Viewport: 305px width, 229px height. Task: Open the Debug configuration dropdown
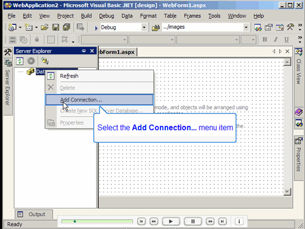pyautogui.click(x=144, y=27)
